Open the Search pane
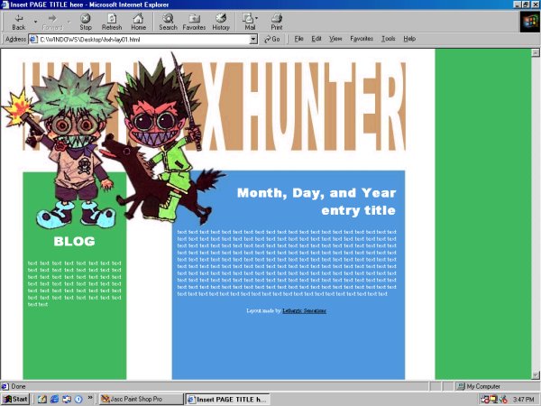 point(168,22)
